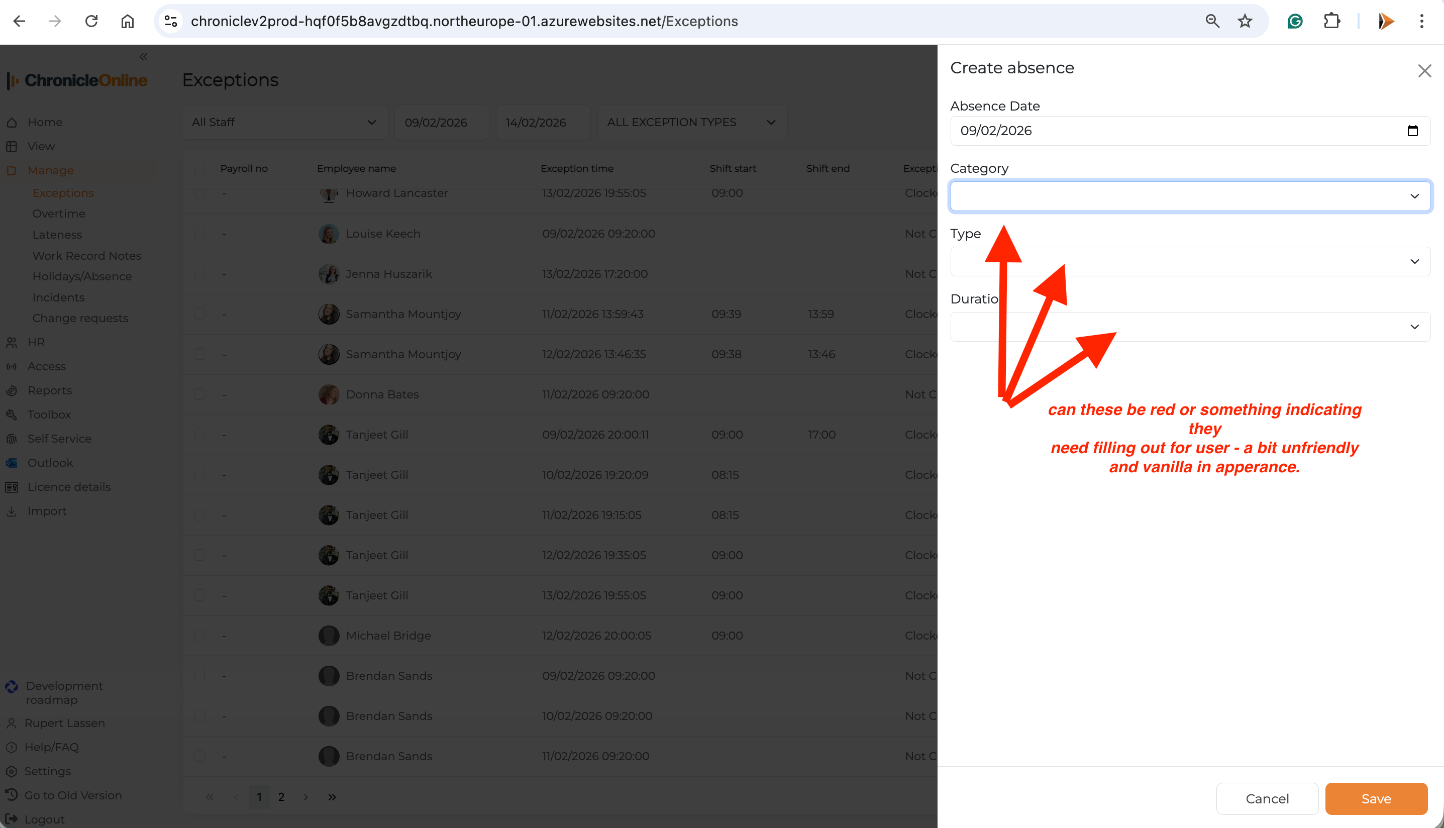Click the Import download icon

(x=12, y=511)
